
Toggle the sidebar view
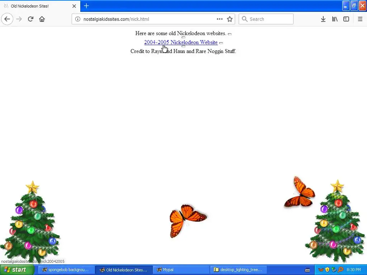click(346, 19)
